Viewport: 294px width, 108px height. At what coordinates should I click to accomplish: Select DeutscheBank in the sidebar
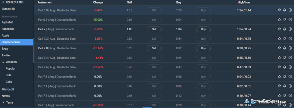(x=11, y=42)
